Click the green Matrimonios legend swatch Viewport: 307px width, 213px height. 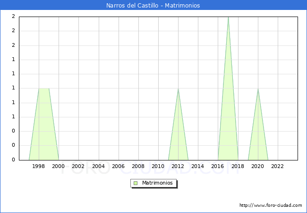click(135, 183)
